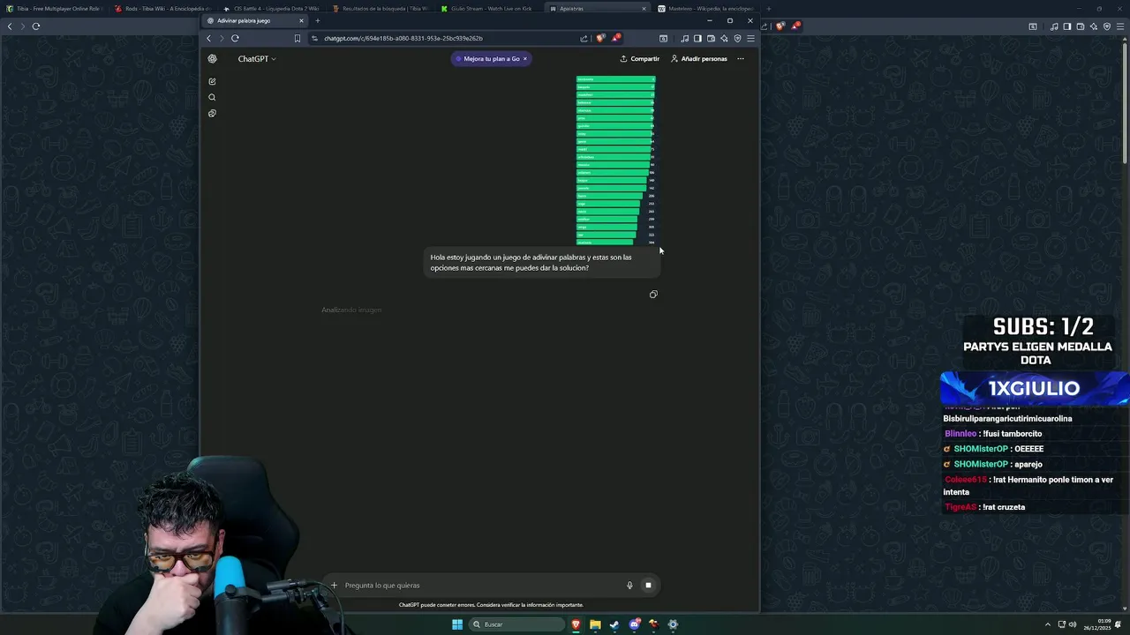Open the hamburger menu in front browser window
Image resolution: width=1130 pixels, height=635 pixels.
(x=750, y=38)
